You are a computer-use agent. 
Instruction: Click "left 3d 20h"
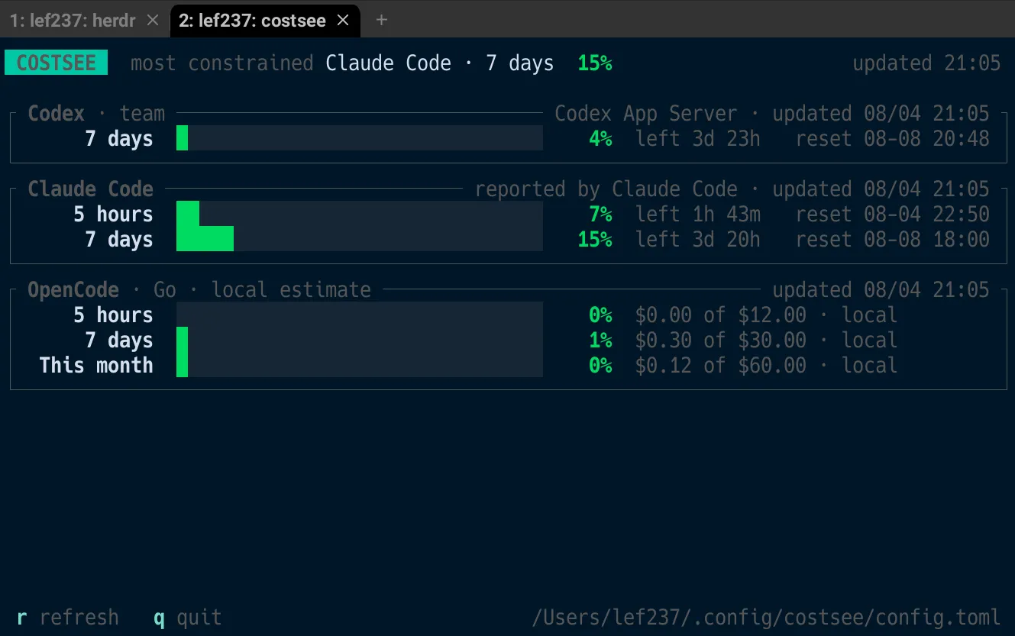698,240
